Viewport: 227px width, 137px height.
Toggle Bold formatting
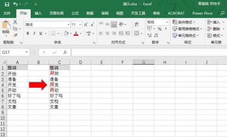tap(28, 33)
